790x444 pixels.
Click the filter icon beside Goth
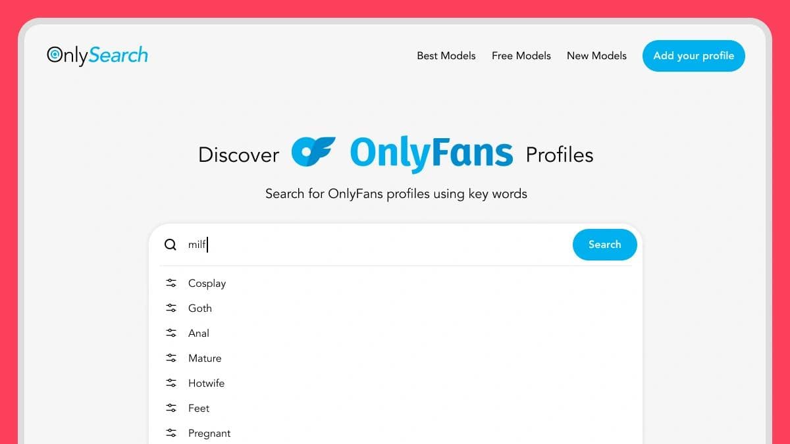(171, 308)
